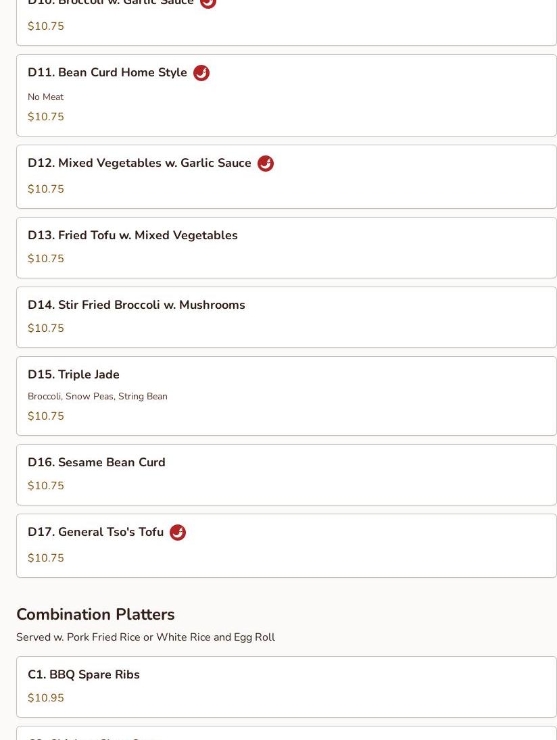Choose D14. Stir Fried Broccoli w. Mushrooms

(137, 305)
